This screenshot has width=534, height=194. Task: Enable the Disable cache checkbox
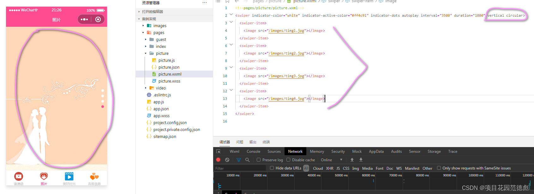tap(288, 160)
